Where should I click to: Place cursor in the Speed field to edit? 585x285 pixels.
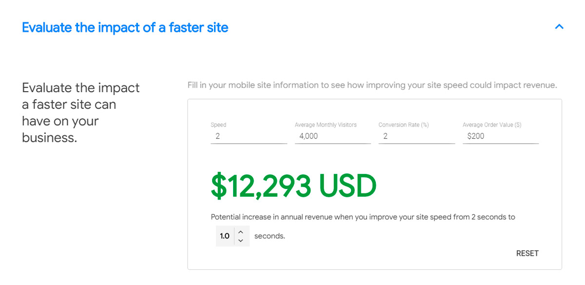249,136
